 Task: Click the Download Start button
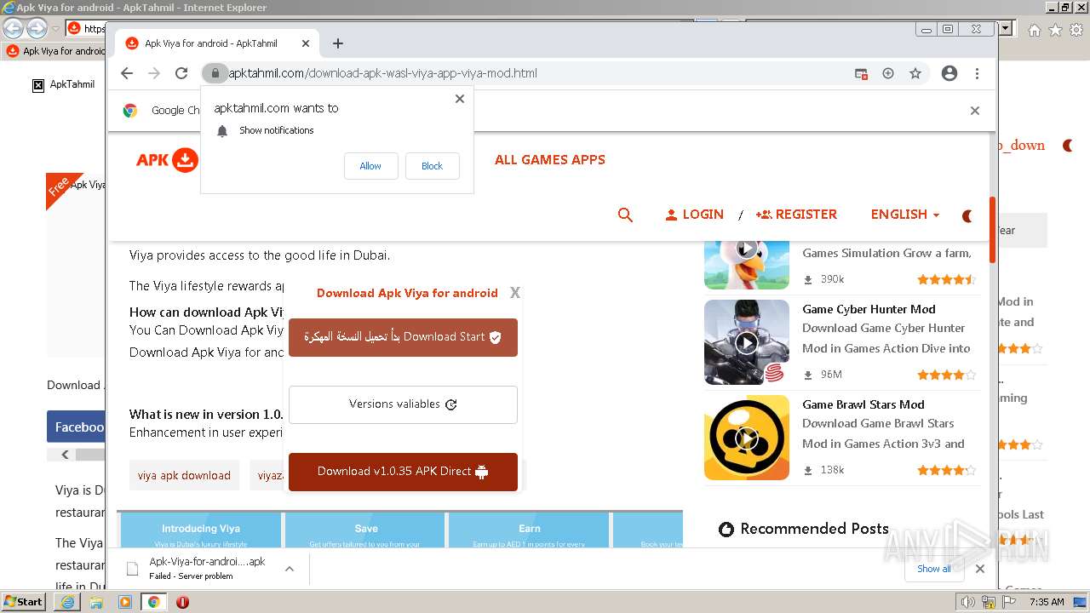tap(403, 337)
